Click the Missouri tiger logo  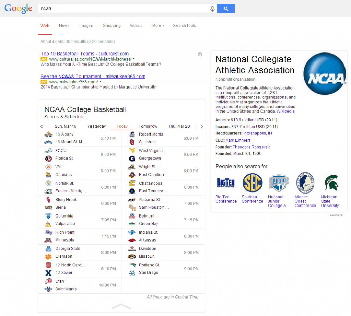(x=132, y=256)
